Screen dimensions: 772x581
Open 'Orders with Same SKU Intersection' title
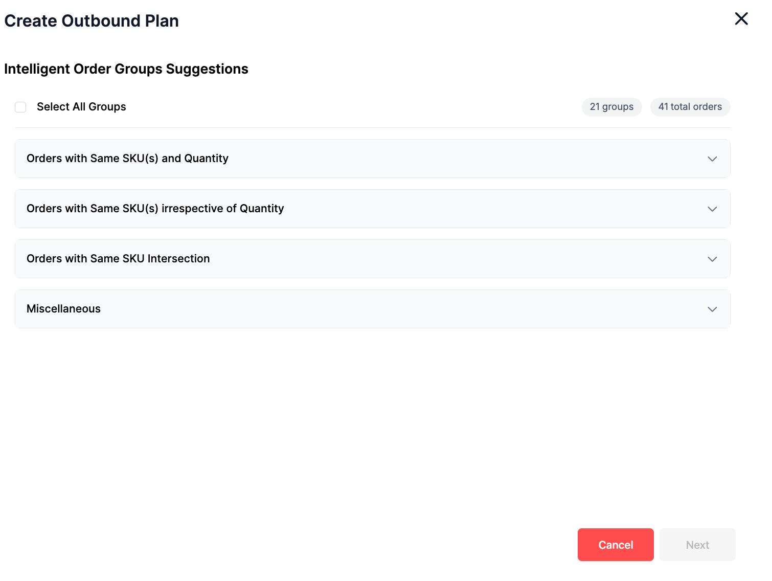coord(118,259)
